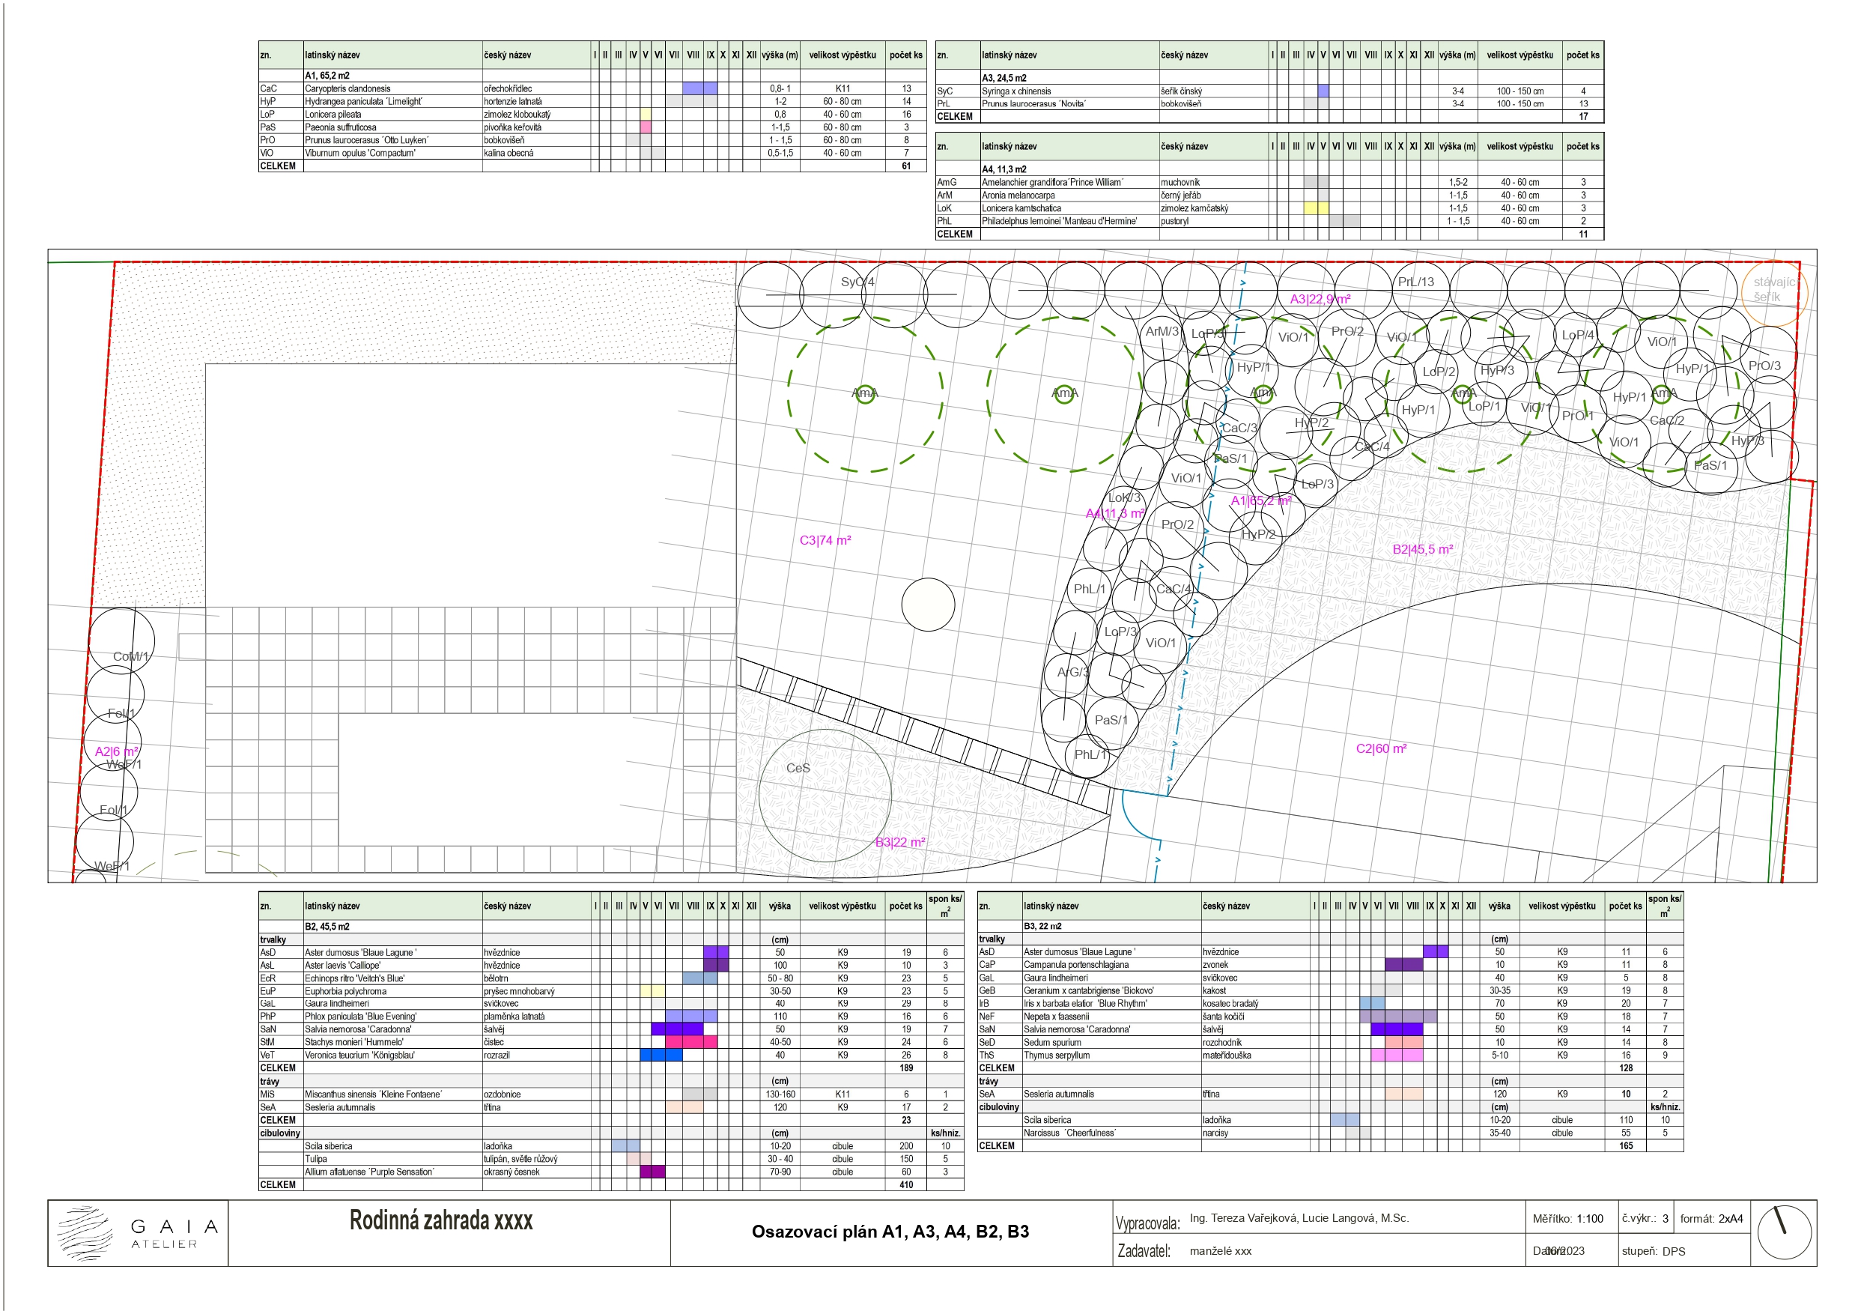
Task: Select the orange stávající šeřík circle
Action: [1773, 291]
